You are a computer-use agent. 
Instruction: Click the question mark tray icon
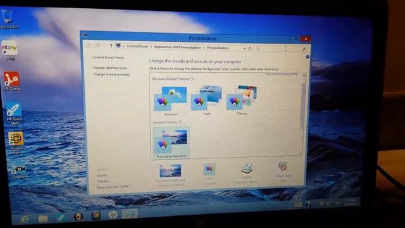click(308, 205)
